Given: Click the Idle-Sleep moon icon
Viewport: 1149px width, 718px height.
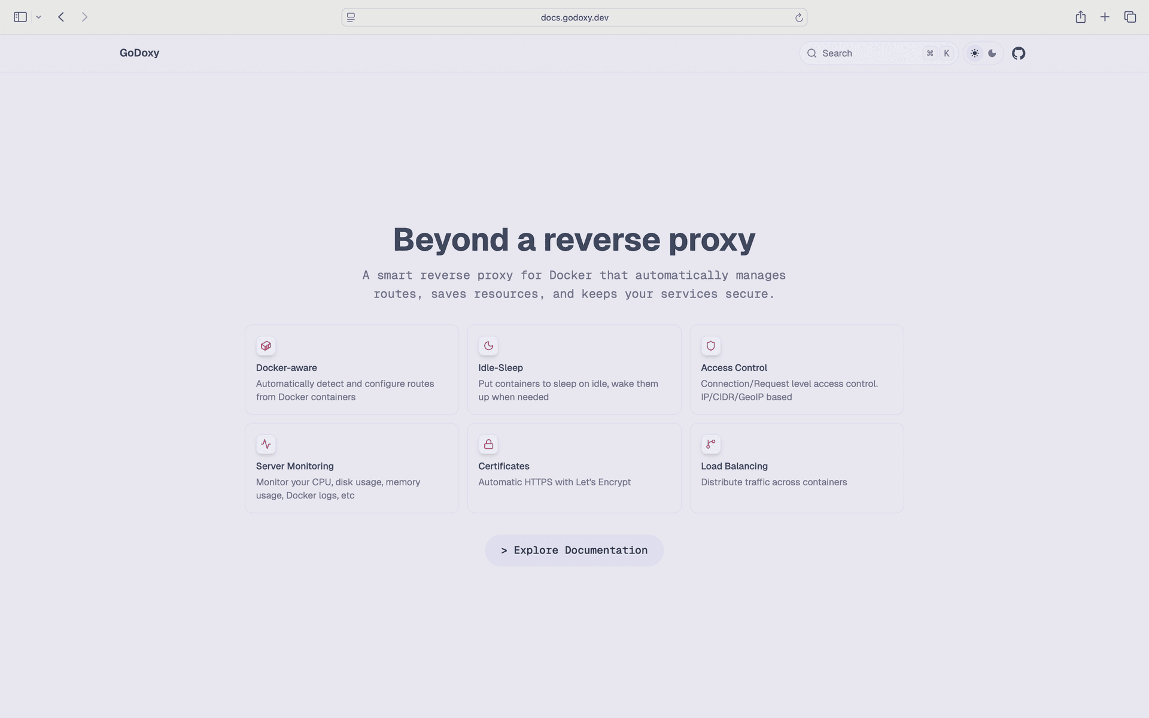Looking at the screenshot, I should pyautogui.click(x=488, y=346).
